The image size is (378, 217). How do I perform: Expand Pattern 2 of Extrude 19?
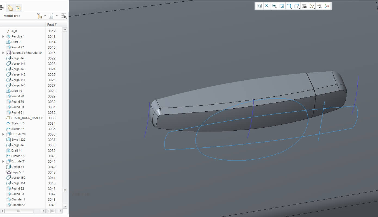pyautogui.click(x=3, y=53)
